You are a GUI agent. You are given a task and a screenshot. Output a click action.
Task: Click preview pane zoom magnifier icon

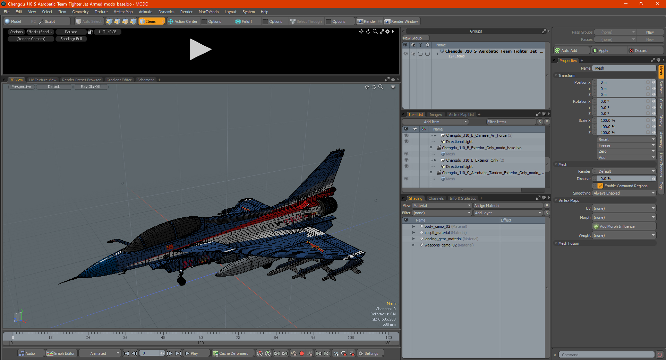click(375, 31)
